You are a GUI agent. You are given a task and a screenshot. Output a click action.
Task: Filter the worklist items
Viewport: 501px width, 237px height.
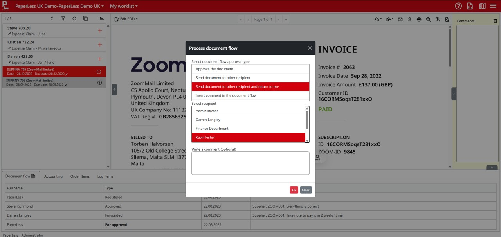point(63,18)
